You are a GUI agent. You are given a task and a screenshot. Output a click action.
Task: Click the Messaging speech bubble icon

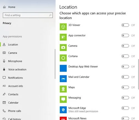coord(63,99)
